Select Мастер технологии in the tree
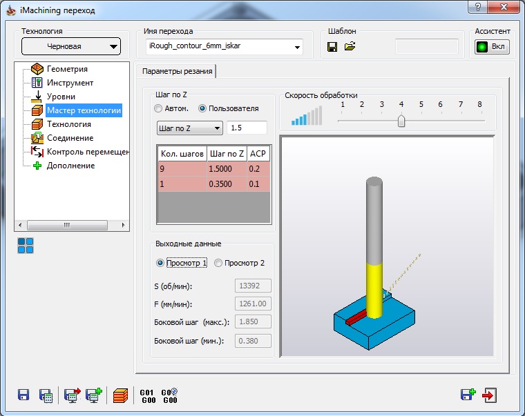 tap(84, 110)
